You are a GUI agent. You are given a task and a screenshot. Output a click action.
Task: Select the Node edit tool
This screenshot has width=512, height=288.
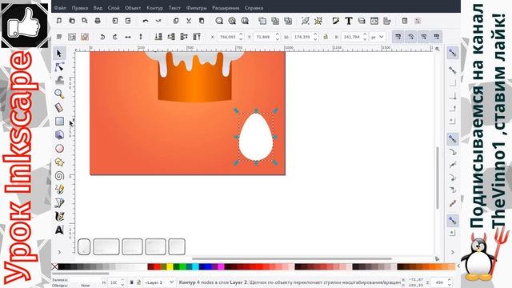(59, 67)
